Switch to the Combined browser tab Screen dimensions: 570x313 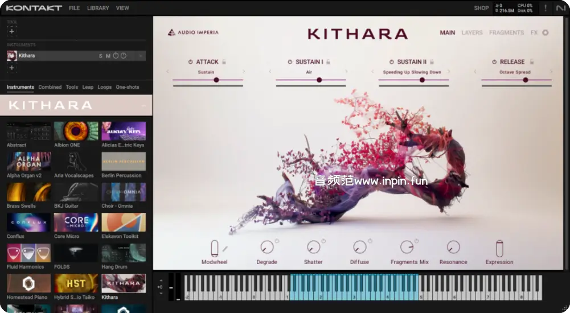[x=50, y=87]
